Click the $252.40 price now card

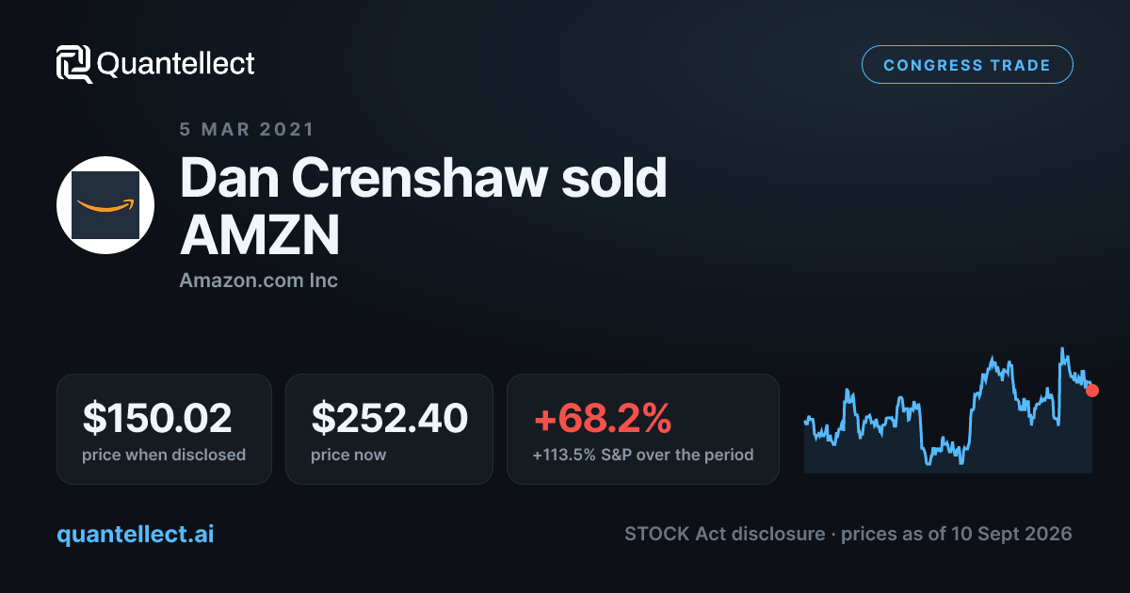389,429
